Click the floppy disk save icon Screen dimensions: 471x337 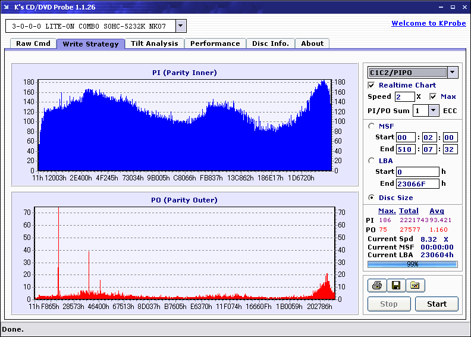[x=395, y=286]
